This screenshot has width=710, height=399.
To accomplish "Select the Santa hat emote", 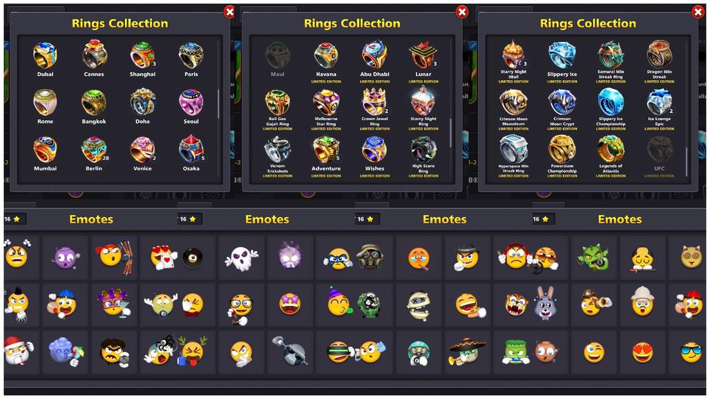I will (x=18, y=351).
